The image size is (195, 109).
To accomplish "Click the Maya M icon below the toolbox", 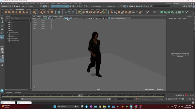I will point(2,91).
